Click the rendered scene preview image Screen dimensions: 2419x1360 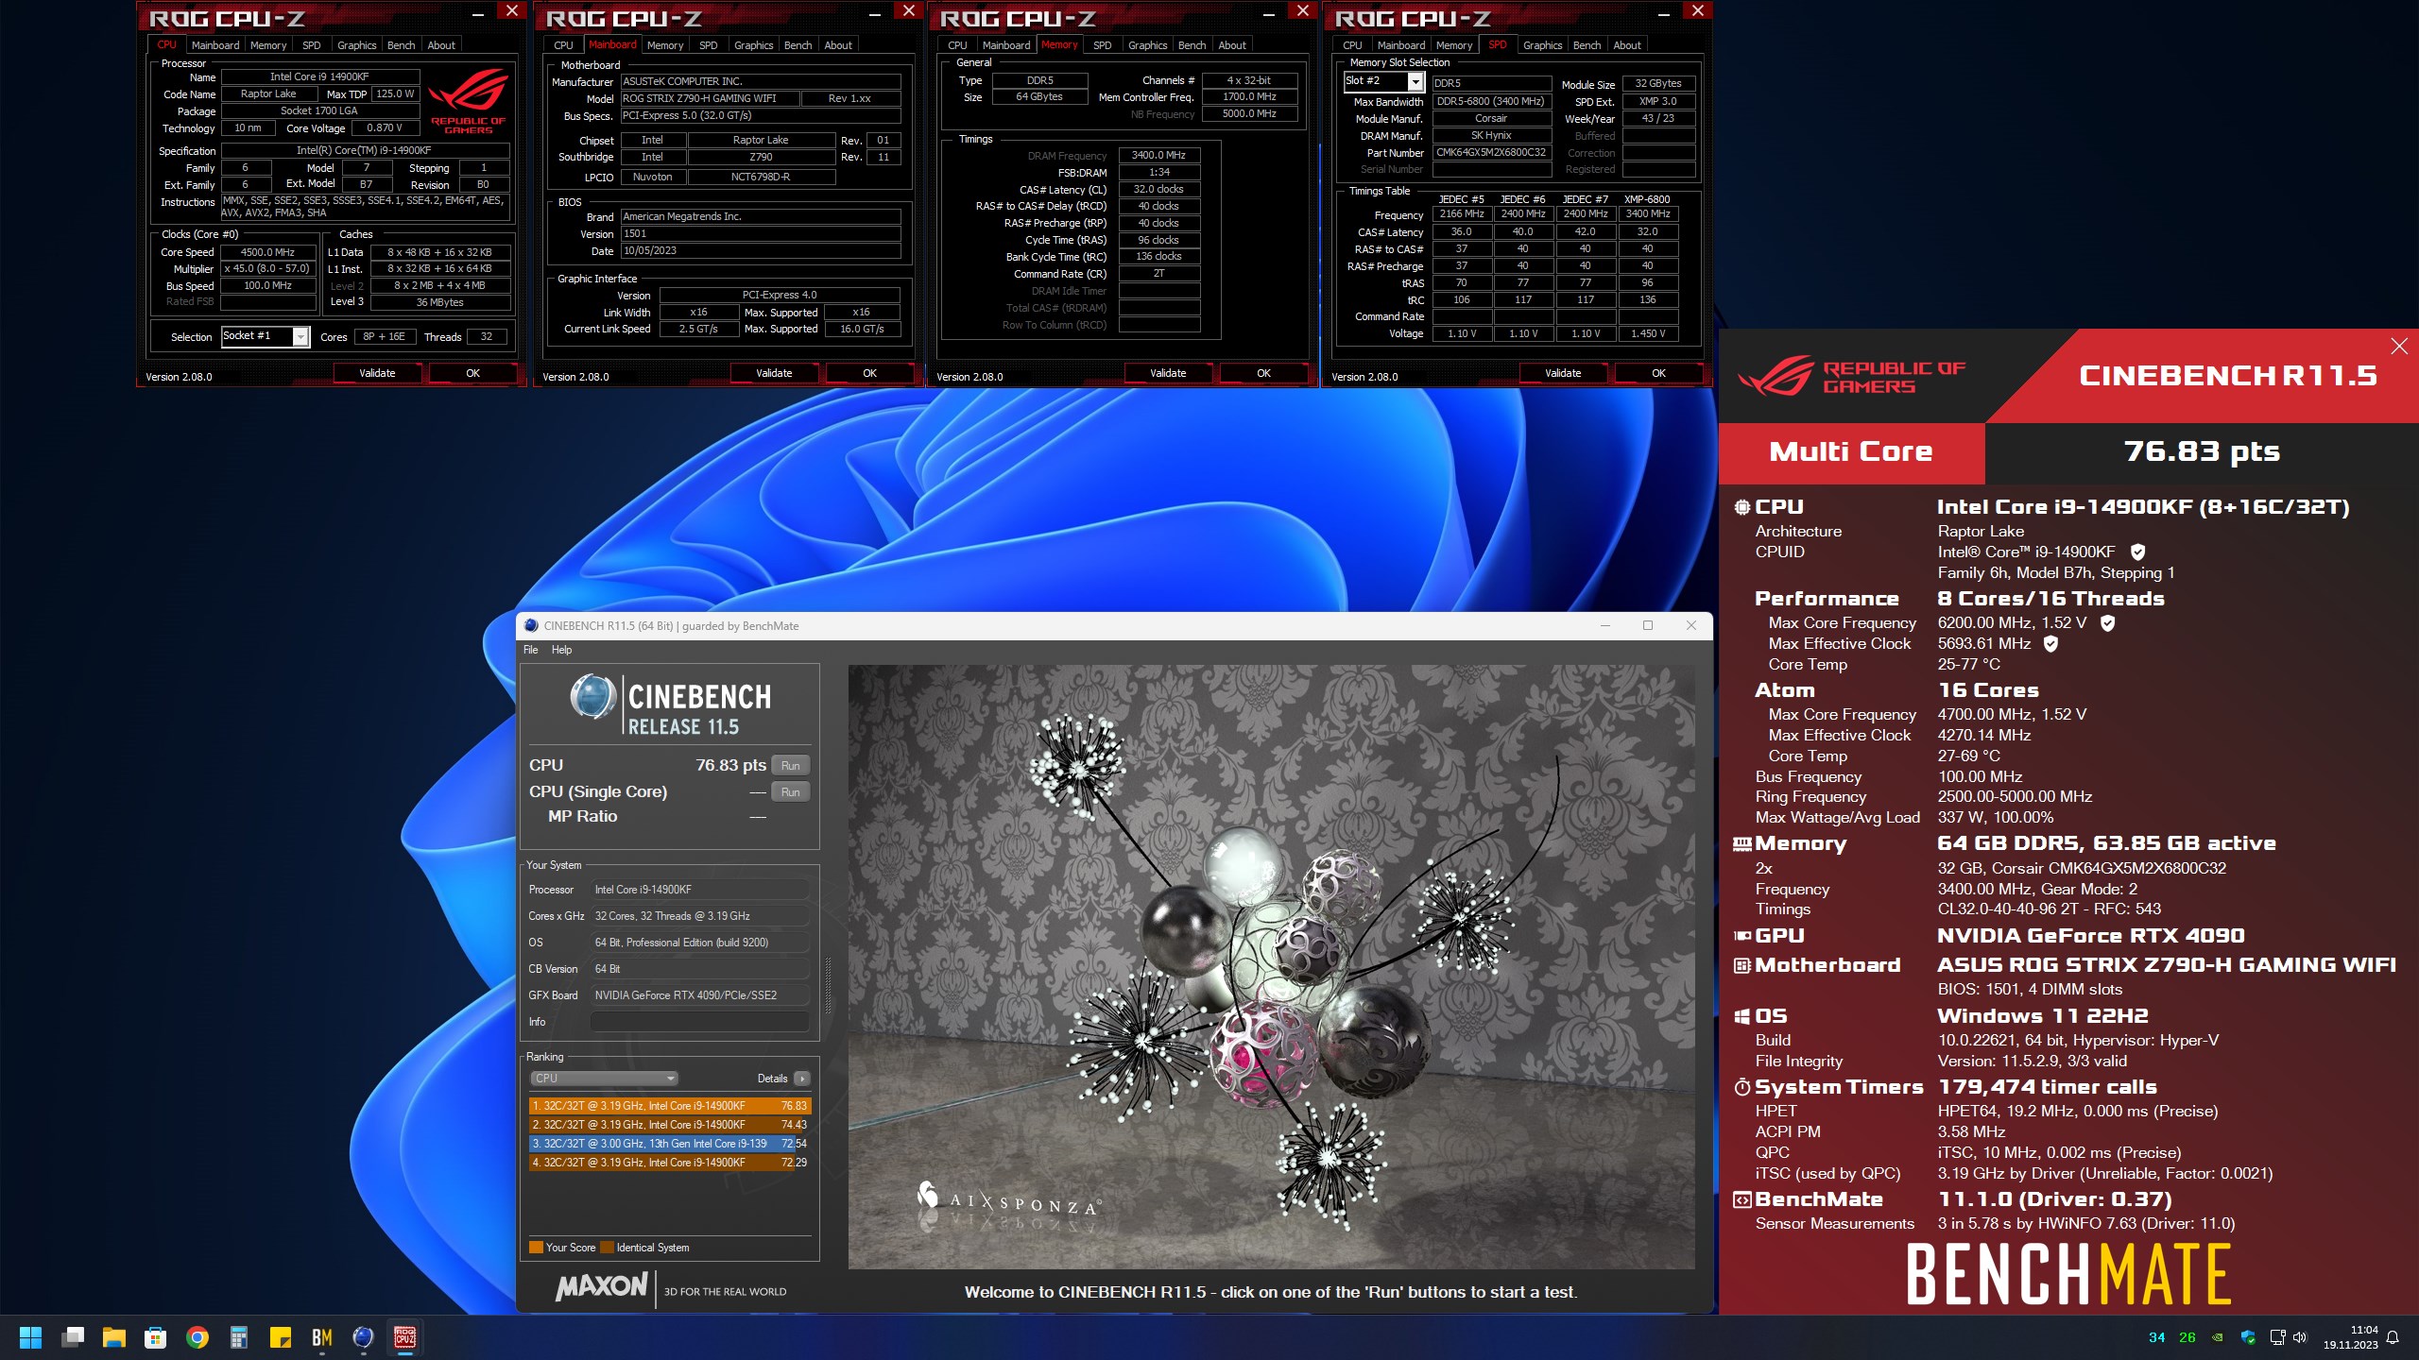point(1271,967)
